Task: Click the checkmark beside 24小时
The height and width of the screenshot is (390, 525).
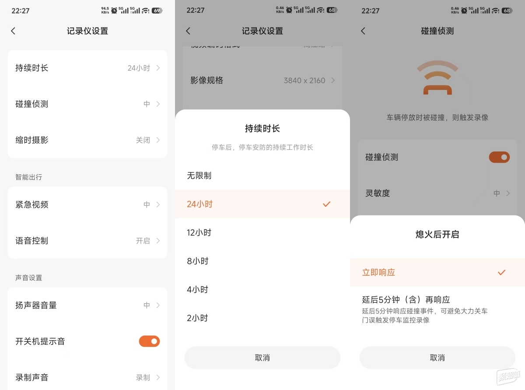Action: (326, 204)
